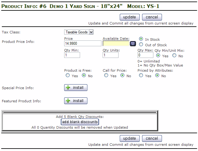Viewport: 198px width, 151px height.
Task: Mark Product is Free as Yes
Action: pyautogui.click(x=68, y=75)
